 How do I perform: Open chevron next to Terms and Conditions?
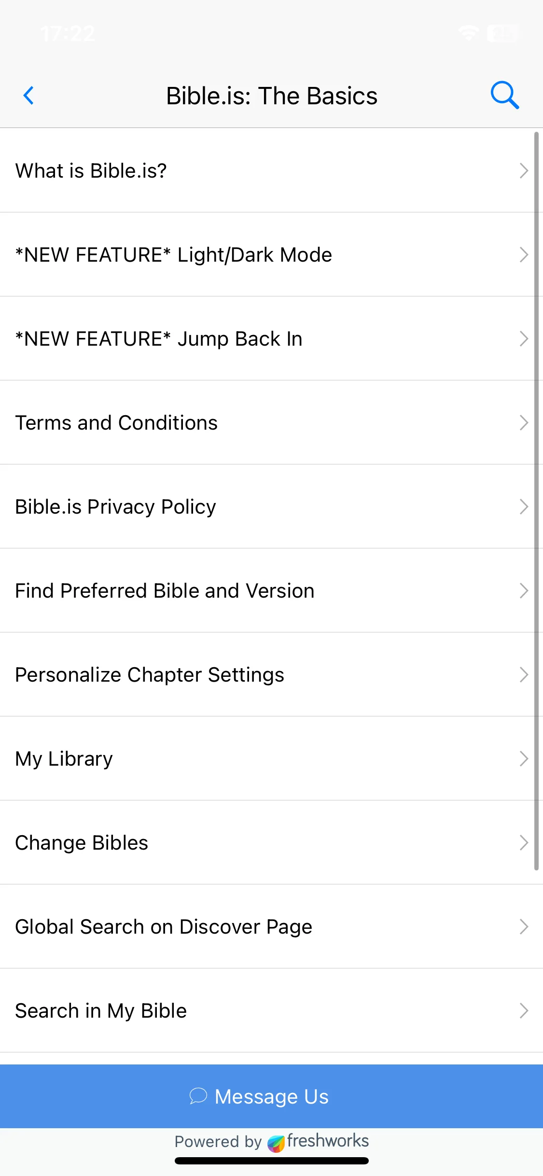pyautogui.click(x=524, y=422)
